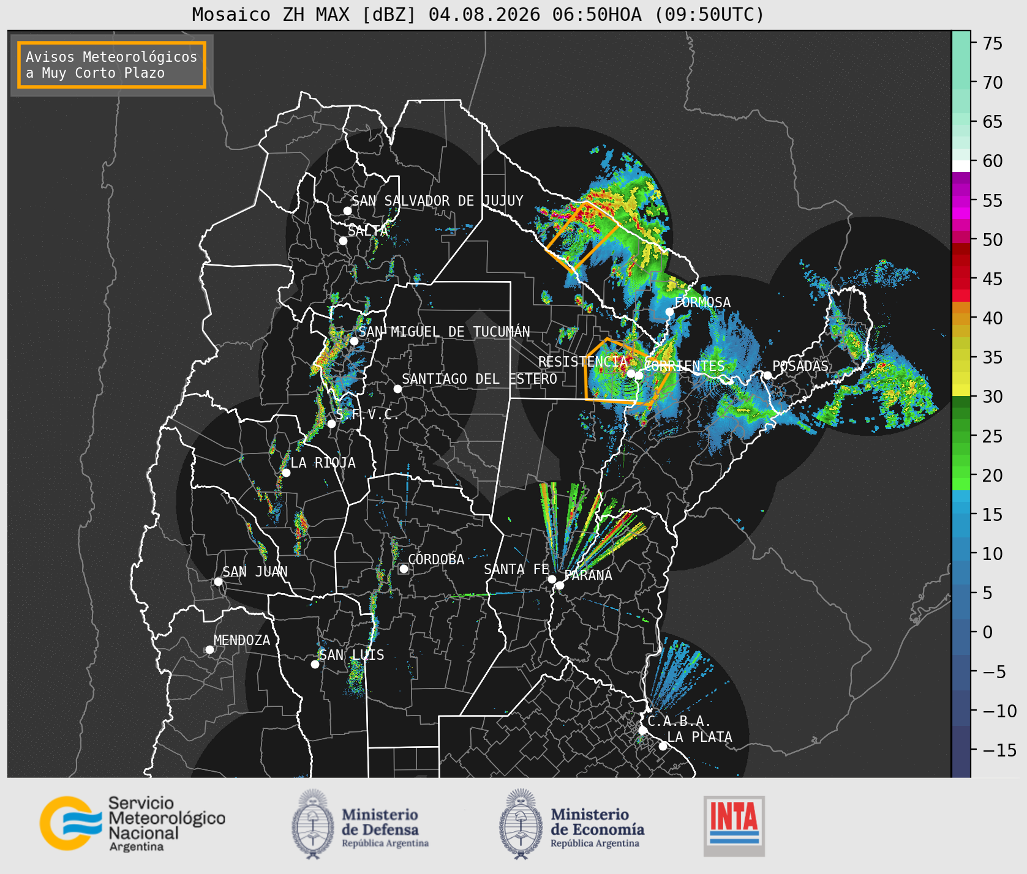Image resolution: width=1027 pixels, height=874 pixels.
Task: Click the yellow 30 dBZ color scale band
Action: coord(961,390)
